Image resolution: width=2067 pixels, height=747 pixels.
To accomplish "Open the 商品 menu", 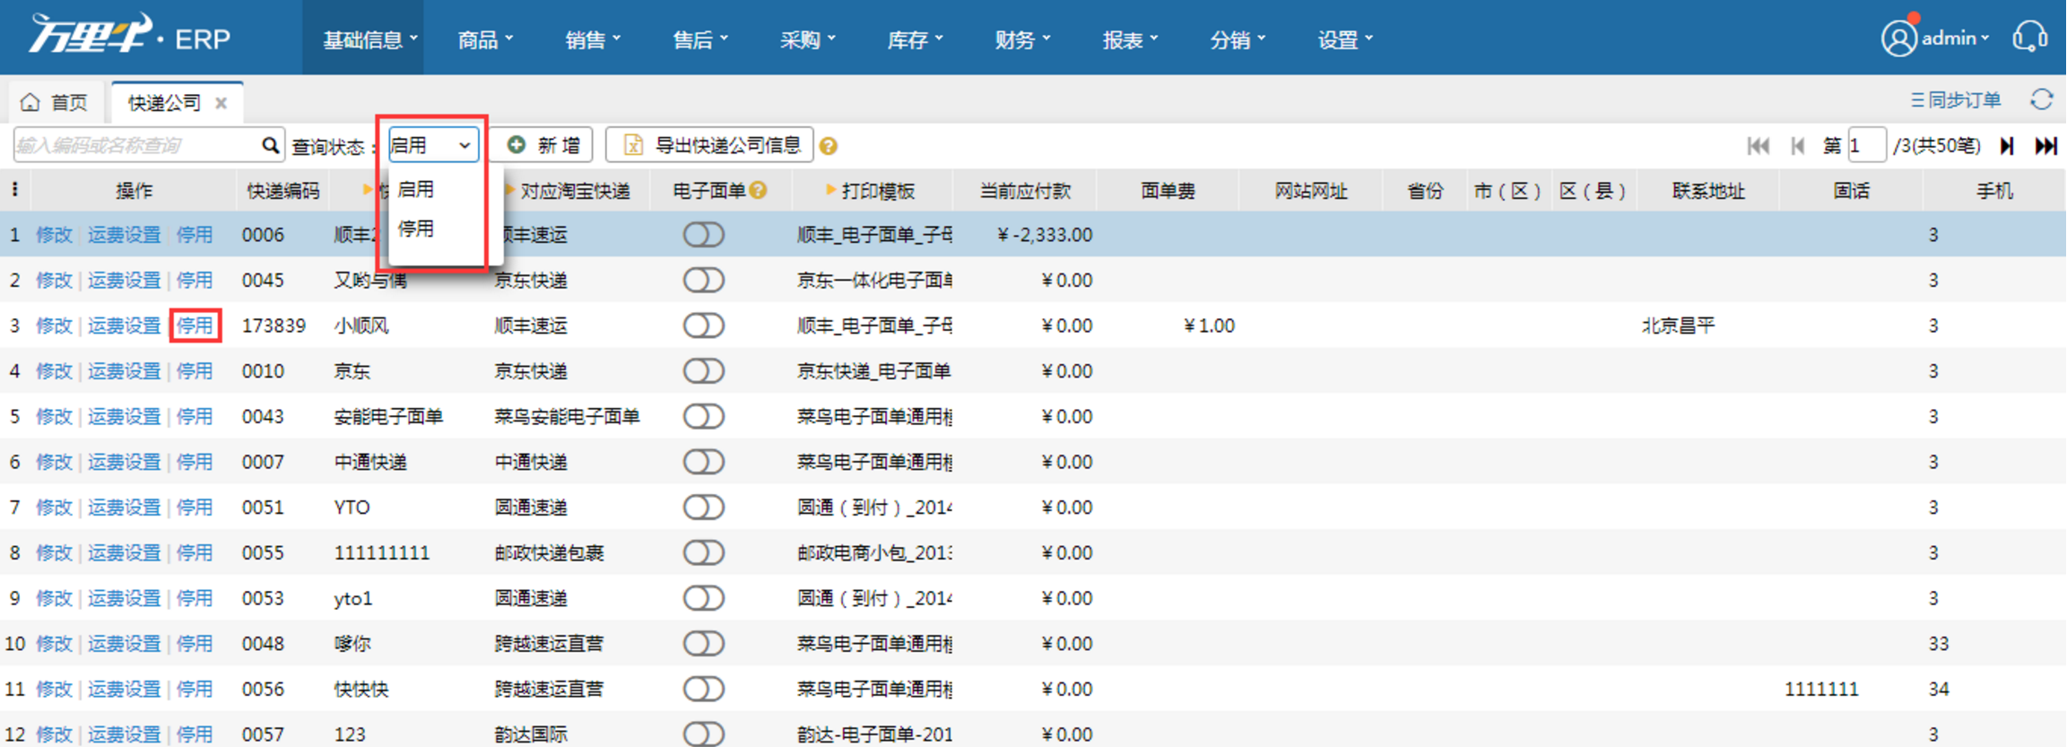I will click(485, 39).
